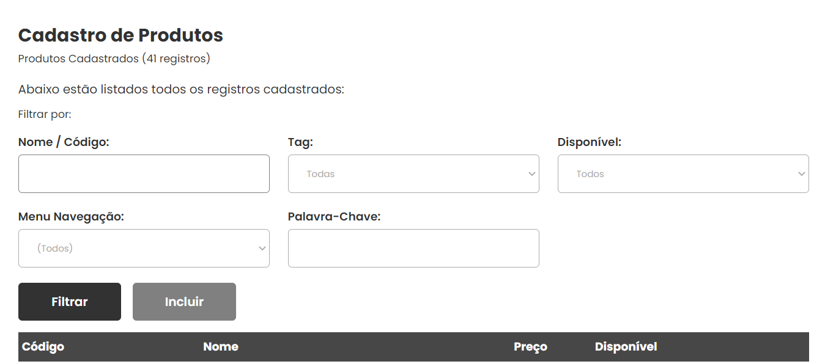The width and height of the screenshot is (825, 364).
Task: Click the Palavra-Chave field label
Action: coord(334,217)
